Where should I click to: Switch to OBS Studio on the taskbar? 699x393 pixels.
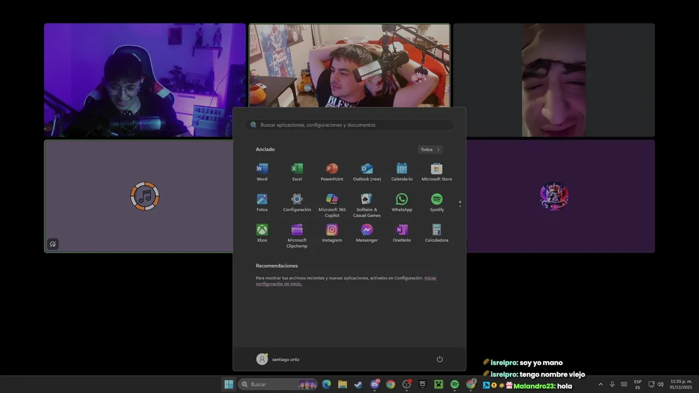pos(406,384)
